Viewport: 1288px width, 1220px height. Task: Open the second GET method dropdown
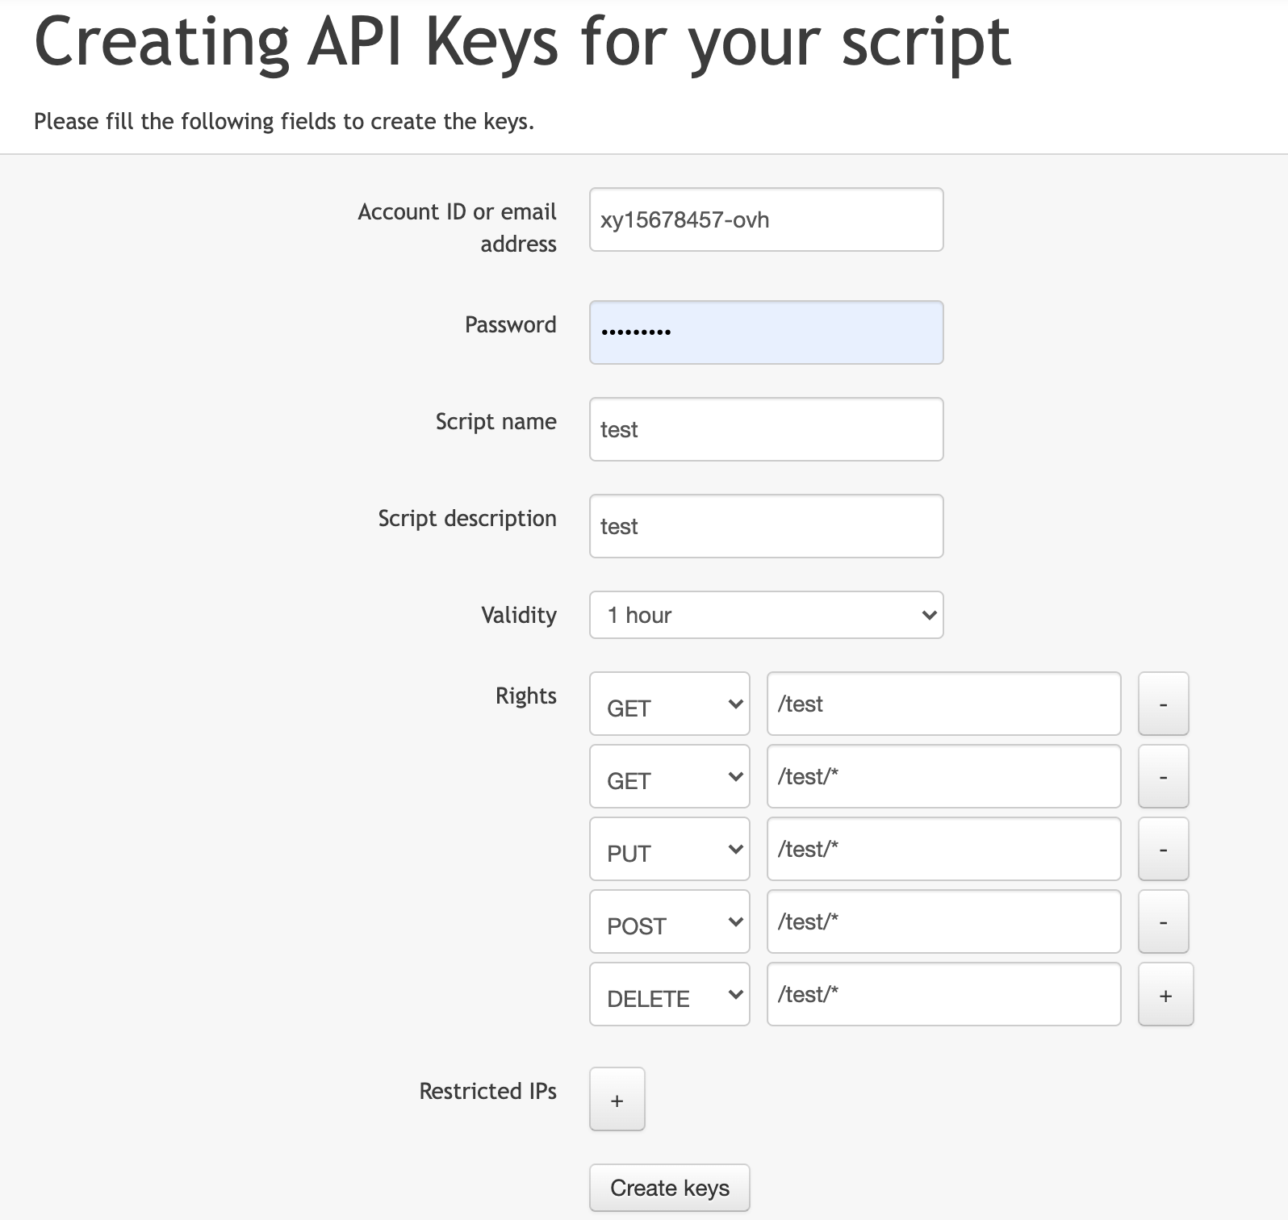(x=669, y=776)
